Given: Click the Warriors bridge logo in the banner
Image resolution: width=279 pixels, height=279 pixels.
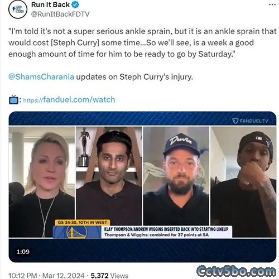Looking at the screenshot, I should [x=76, y=233].
